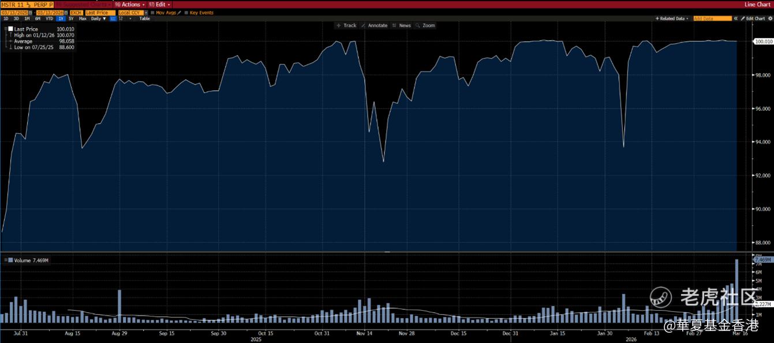Viewport: 774px width, 343px height.
Task: Select the 1Y range tab
Action: click(x=61, y=18)
